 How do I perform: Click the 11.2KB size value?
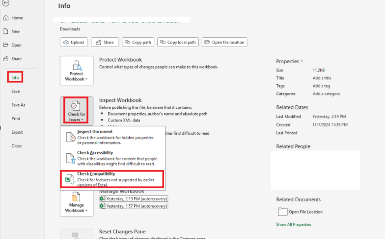pos(319,71)
